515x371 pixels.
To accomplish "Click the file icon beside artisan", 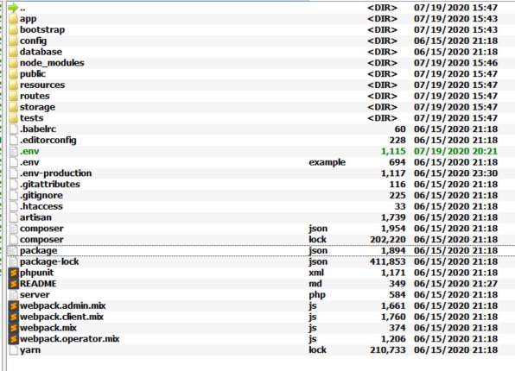I will (x=14, y=217).
